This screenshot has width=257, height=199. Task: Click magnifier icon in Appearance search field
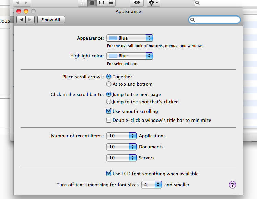192,20
